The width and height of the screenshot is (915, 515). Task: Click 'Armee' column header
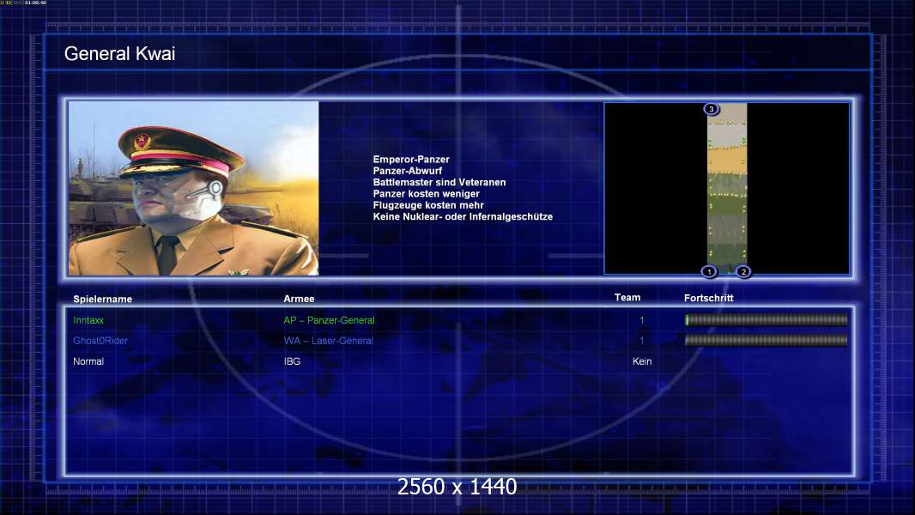[299, 299]
